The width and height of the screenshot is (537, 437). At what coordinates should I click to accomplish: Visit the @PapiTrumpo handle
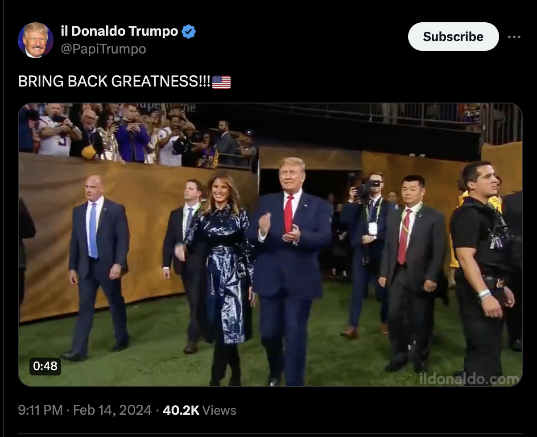[x=103, y=49]
